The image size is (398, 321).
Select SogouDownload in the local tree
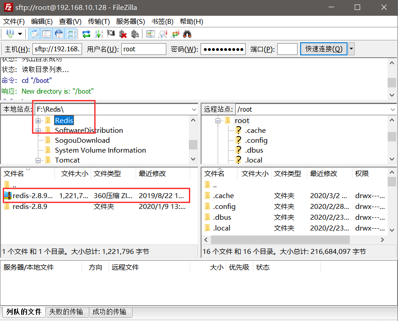(82, 140)
